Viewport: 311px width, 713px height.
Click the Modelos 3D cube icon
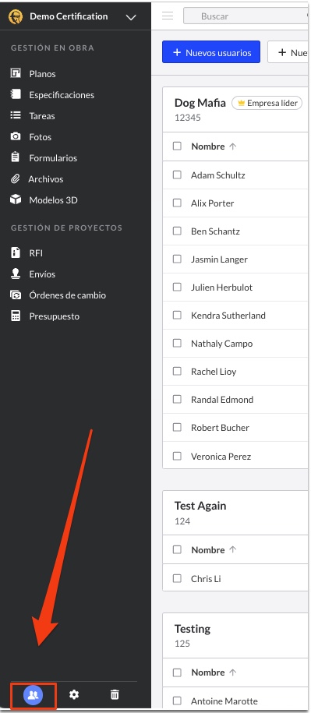click(16, 199)
